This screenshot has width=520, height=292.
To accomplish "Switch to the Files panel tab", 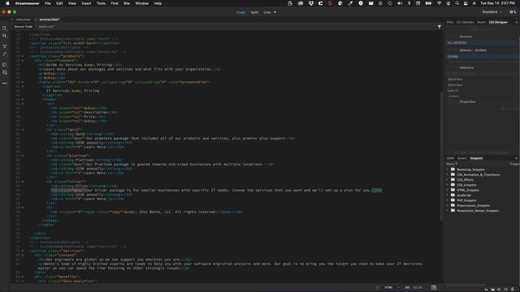I will click(449, 22).
